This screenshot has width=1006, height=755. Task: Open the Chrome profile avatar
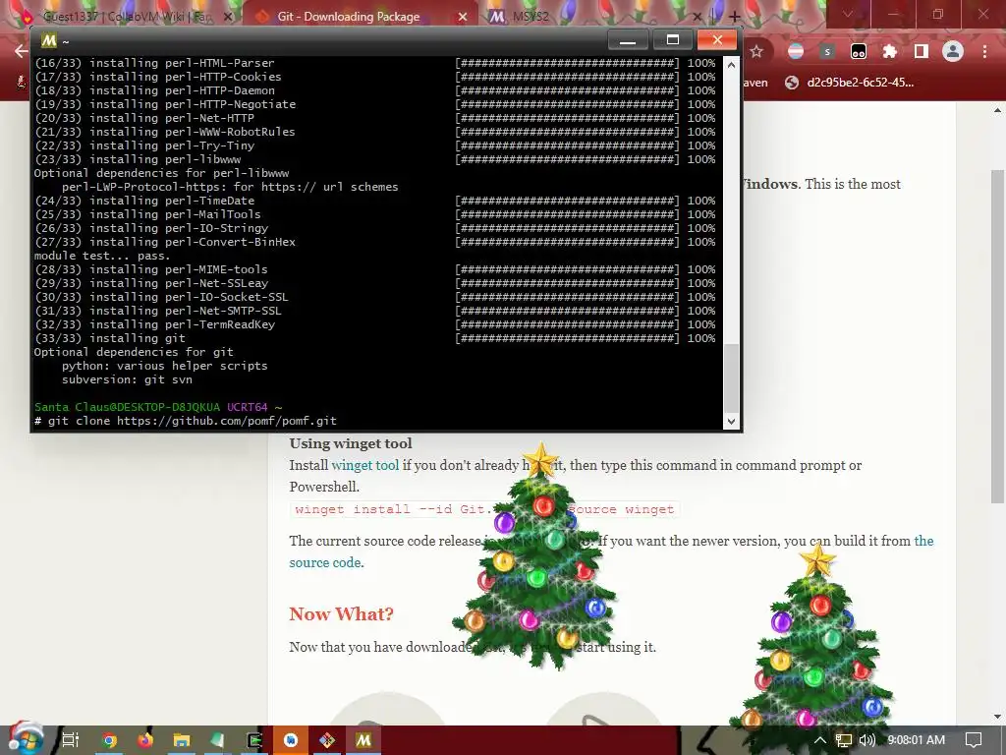[953, 51]
